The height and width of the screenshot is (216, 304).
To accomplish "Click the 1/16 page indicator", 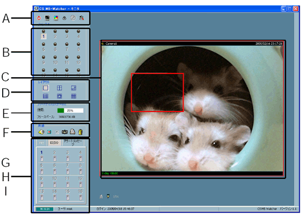I will pyautogui.click(x=116, y=196).
